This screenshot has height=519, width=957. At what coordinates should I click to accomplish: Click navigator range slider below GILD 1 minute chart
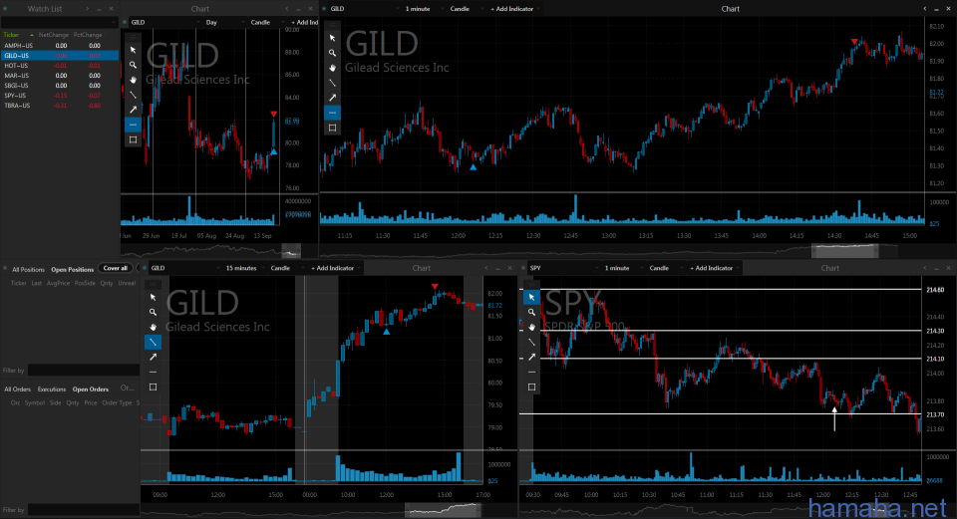(844, 250)
